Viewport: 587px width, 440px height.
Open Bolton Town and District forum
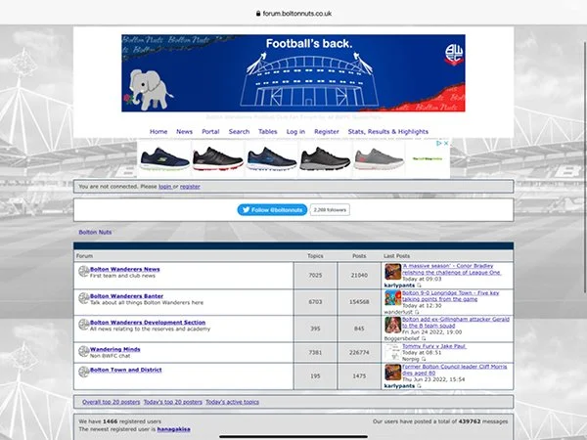coord(126,370)
